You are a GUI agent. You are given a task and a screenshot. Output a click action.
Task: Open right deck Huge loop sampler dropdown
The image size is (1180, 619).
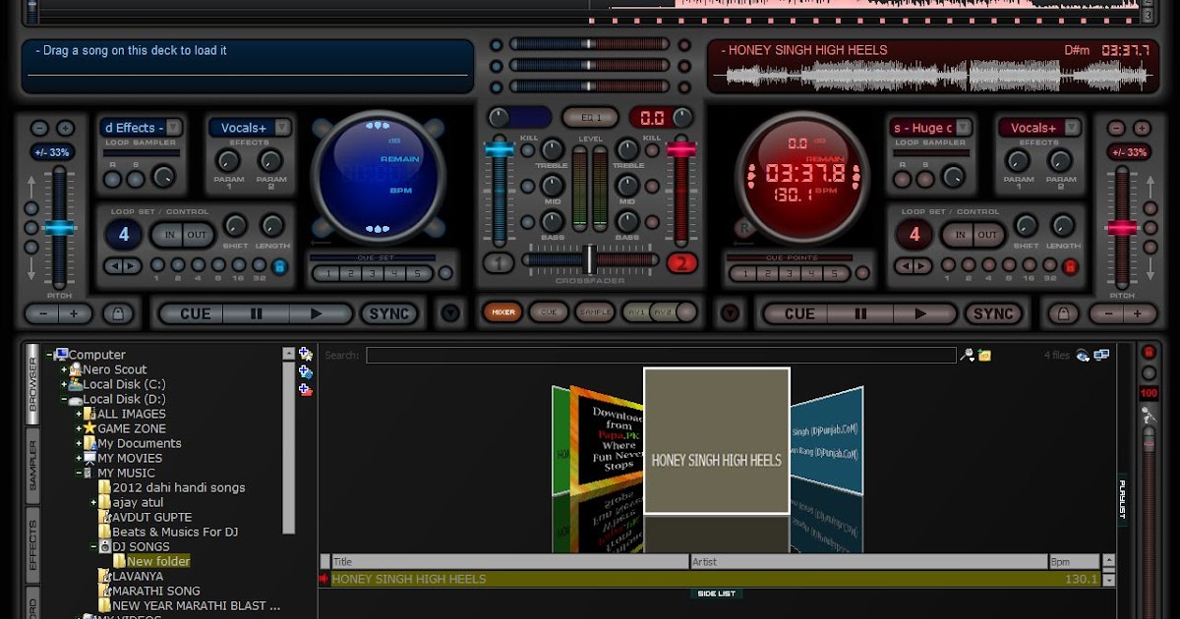[x=964, y=128]
